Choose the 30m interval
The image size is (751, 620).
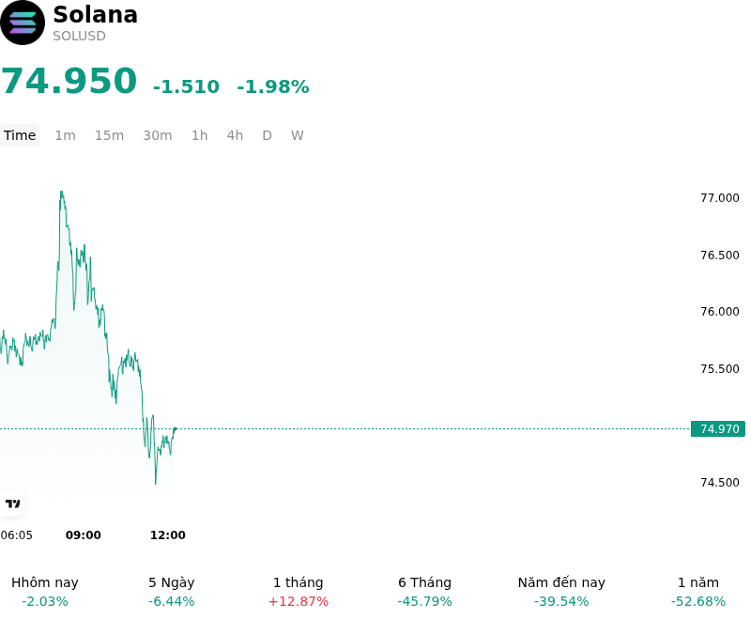point(158,135)
